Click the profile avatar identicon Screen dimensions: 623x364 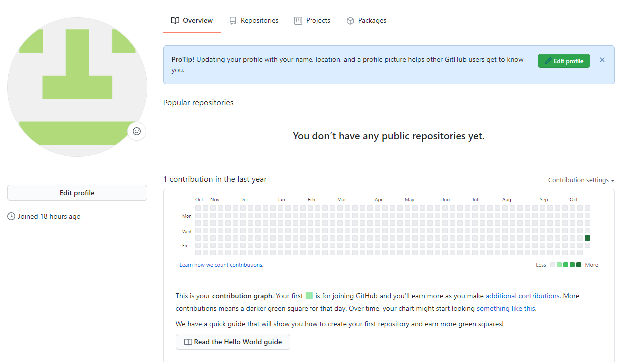point(77,87)
